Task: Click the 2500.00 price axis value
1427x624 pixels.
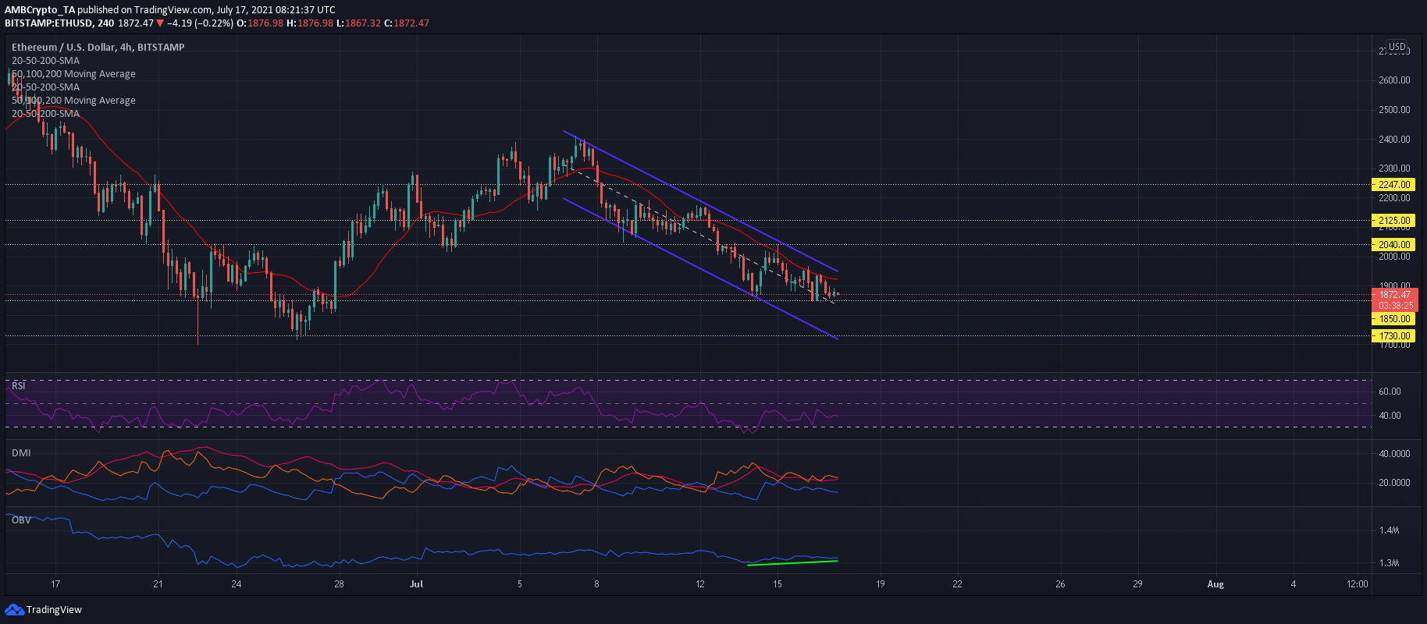Action: (x=1394, y=110)
